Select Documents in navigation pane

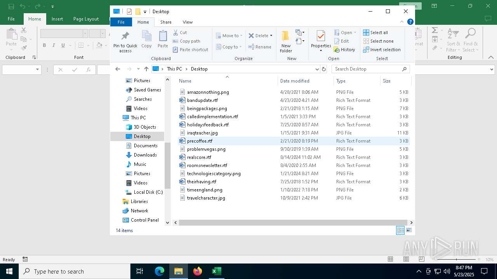pyautogui.click(x=146, y=146)
